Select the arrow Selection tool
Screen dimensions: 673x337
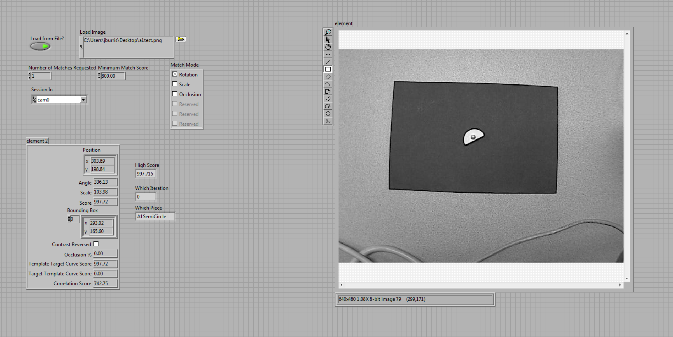pos(328,39)
